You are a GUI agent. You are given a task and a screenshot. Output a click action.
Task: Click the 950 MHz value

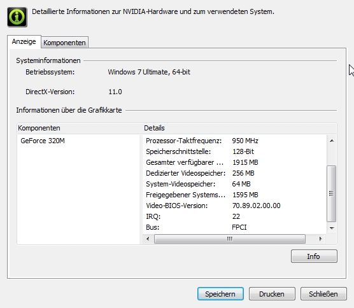point(245,141)
